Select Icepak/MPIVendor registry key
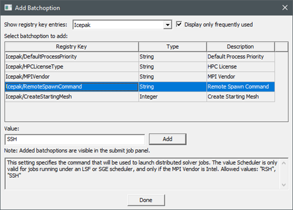 (72, 77)
